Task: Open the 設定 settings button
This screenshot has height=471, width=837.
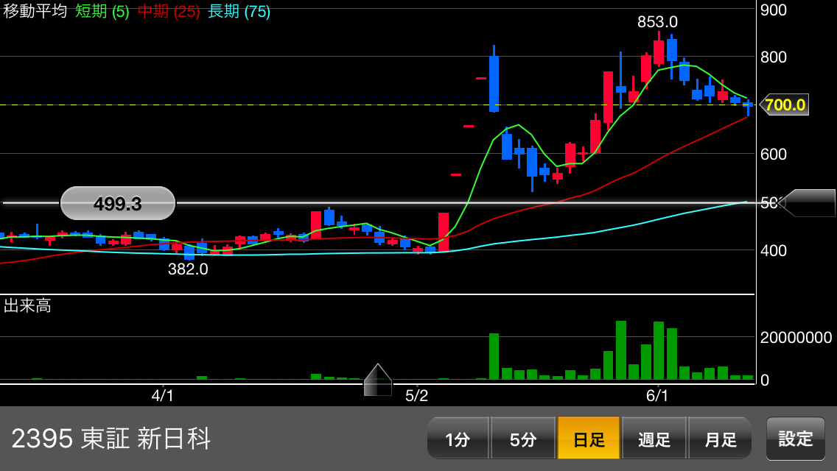Action: tap(796, 439)
